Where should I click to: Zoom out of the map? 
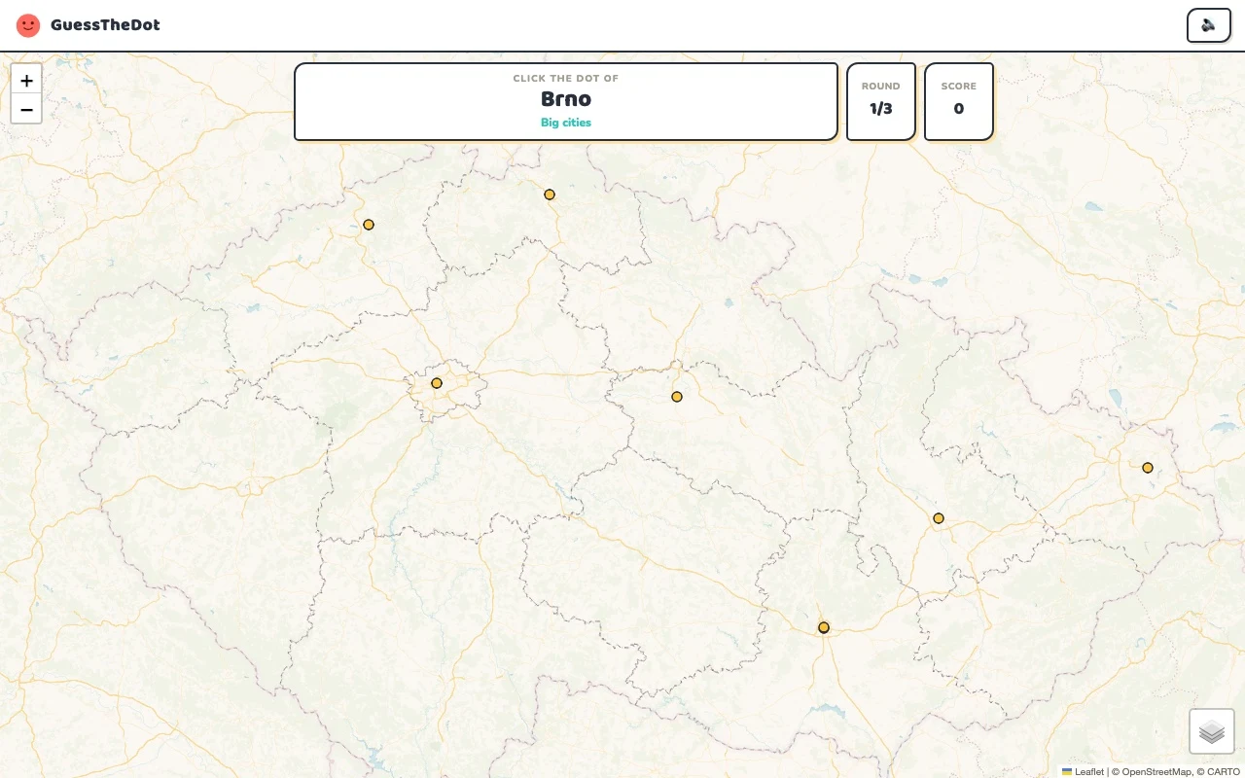(26, 110)
